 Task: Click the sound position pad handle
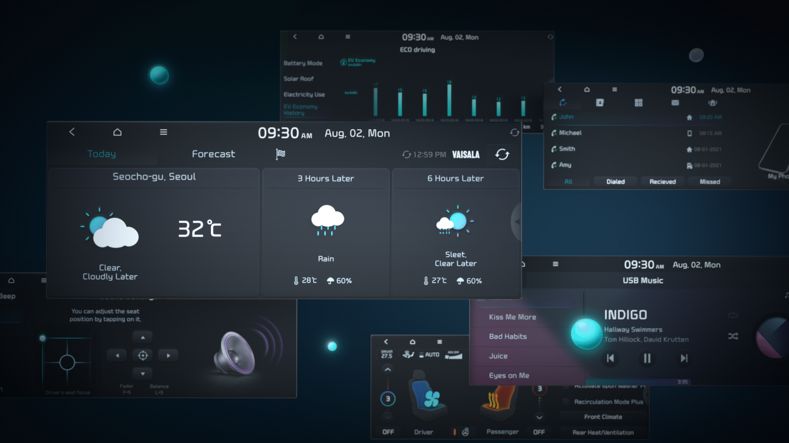pyautogui.click(x=42, y=338)
